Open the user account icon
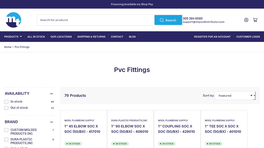This screenshot has width=264, height=148. [246, 20]
